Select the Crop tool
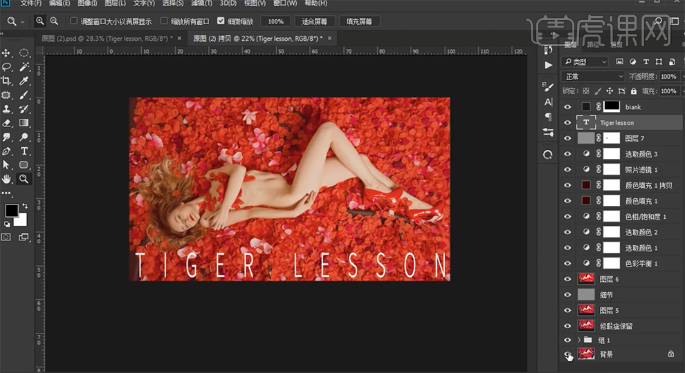The width and height of the screenshot is (685, 373). click(x=7, y=81)
